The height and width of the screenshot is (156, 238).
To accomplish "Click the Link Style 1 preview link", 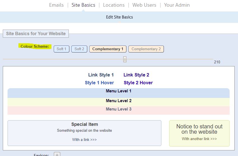I will click(101, 75).
